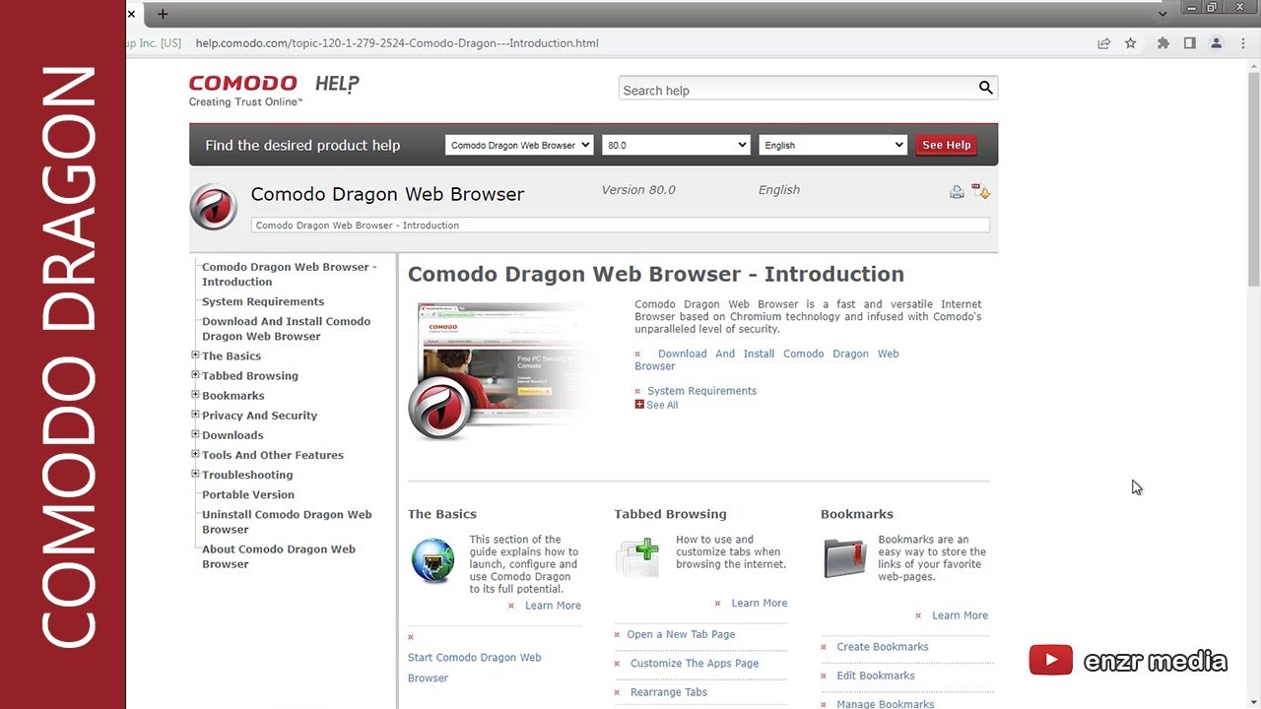Click in the Search help field
The height and width of the screenshot is (709, 1261).
[796, 90]
